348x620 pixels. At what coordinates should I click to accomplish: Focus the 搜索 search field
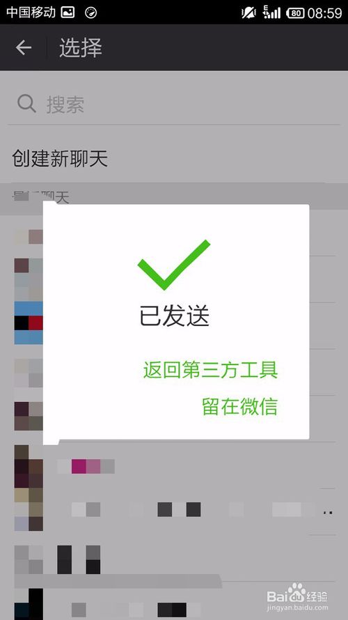point(174,104)
